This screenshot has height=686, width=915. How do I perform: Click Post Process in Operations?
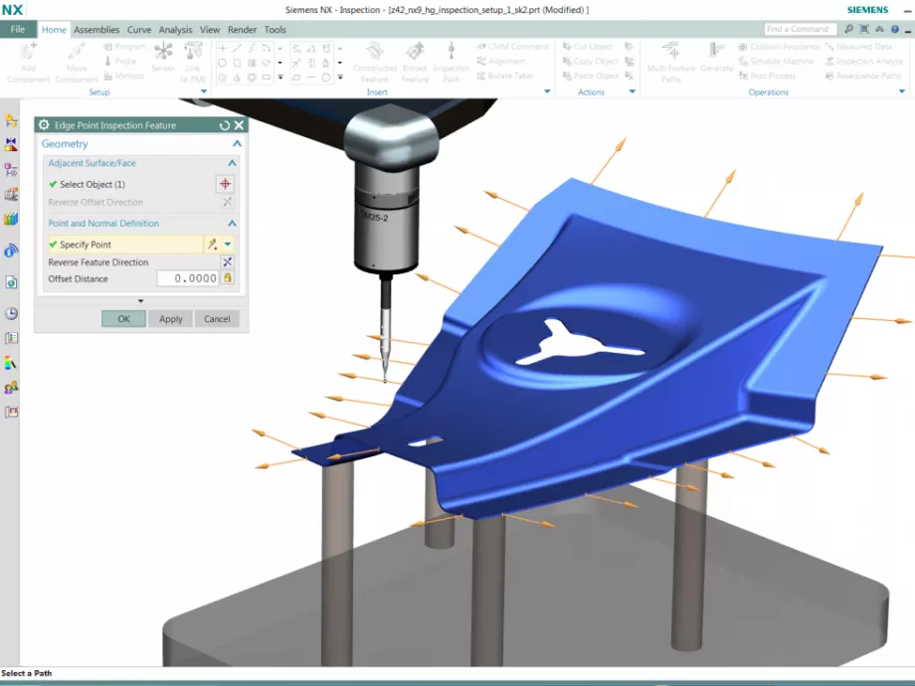[768, 76]
